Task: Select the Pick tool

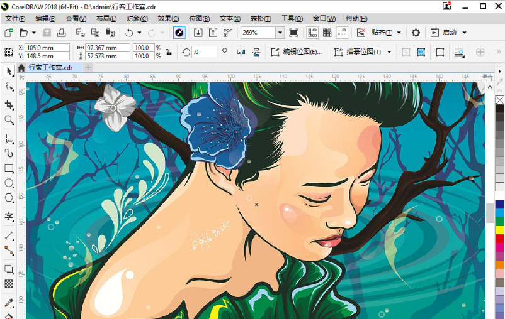Action: (9, 71)
